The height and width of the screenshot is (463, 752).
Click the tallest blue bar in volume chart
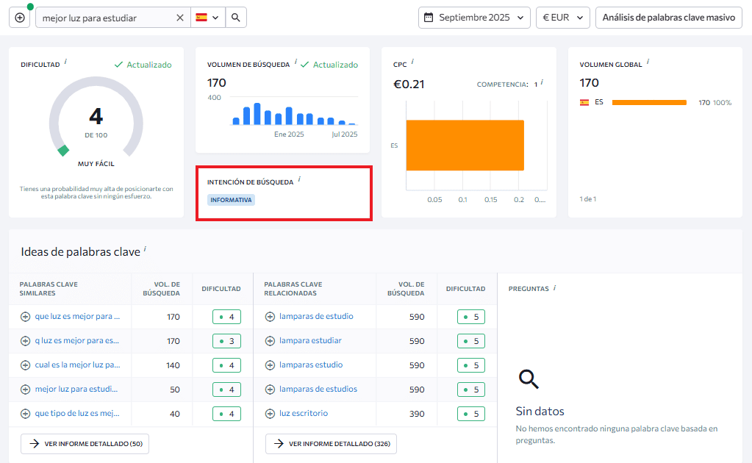pos(257,114)
